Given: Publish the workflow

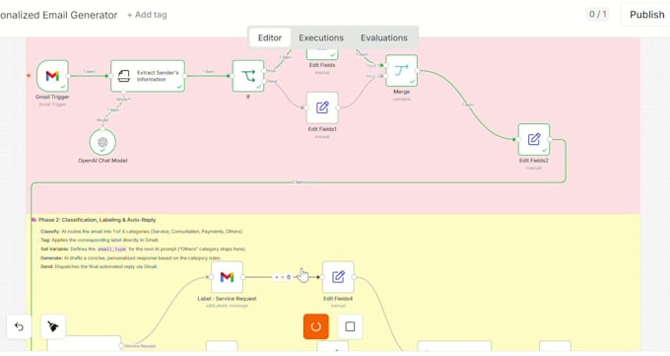Looking at the screenshot, I should point(647,15).
